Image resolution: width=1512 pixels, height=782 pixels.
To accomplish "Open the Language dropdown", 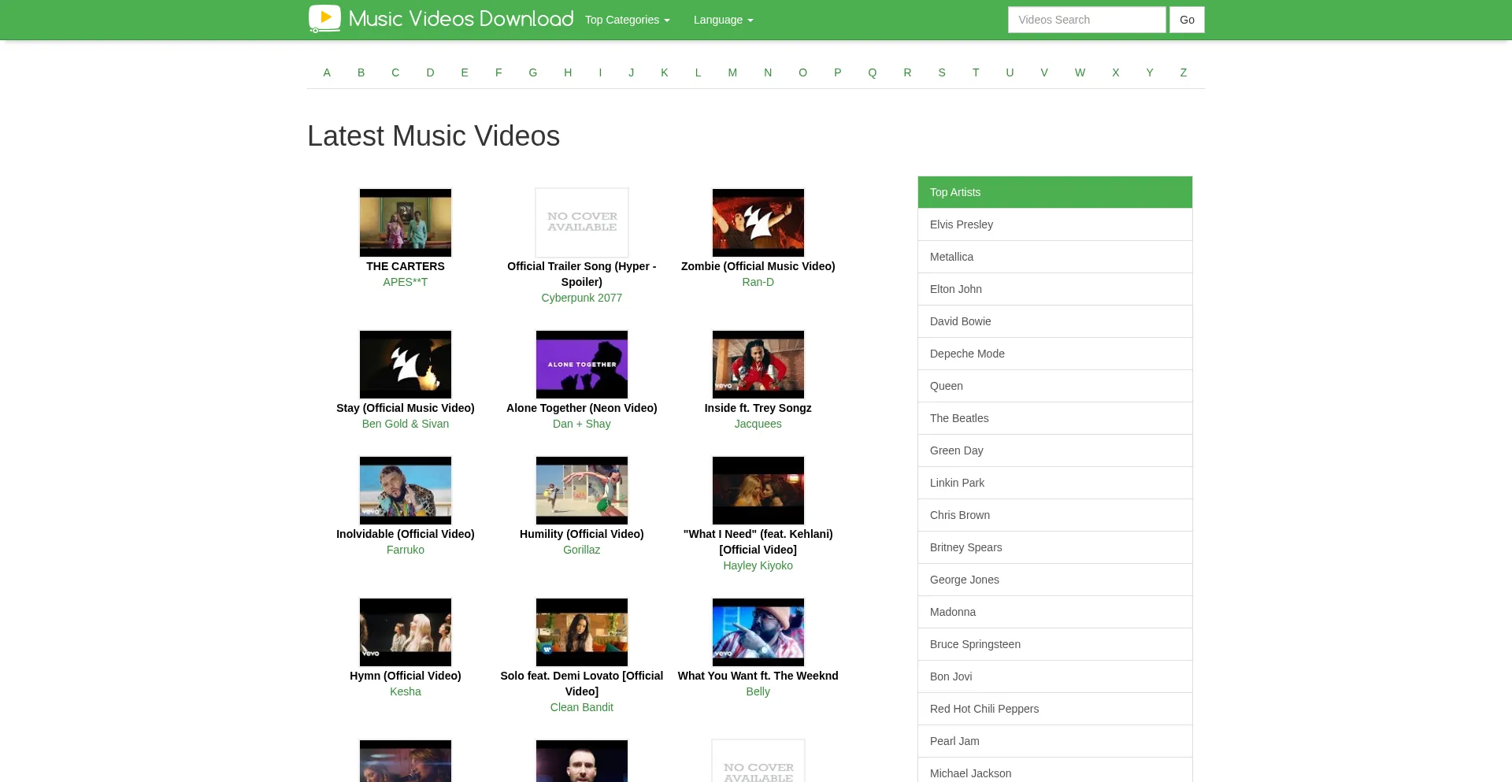I will 723,20.
